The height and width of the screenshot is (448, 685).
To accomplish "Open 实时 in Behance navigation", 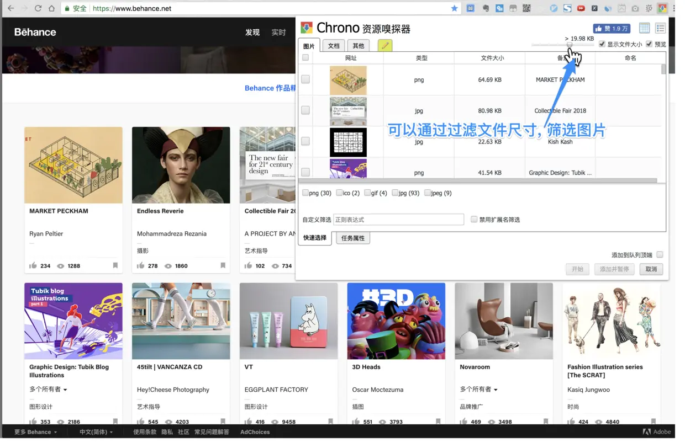I will point(278,33).
